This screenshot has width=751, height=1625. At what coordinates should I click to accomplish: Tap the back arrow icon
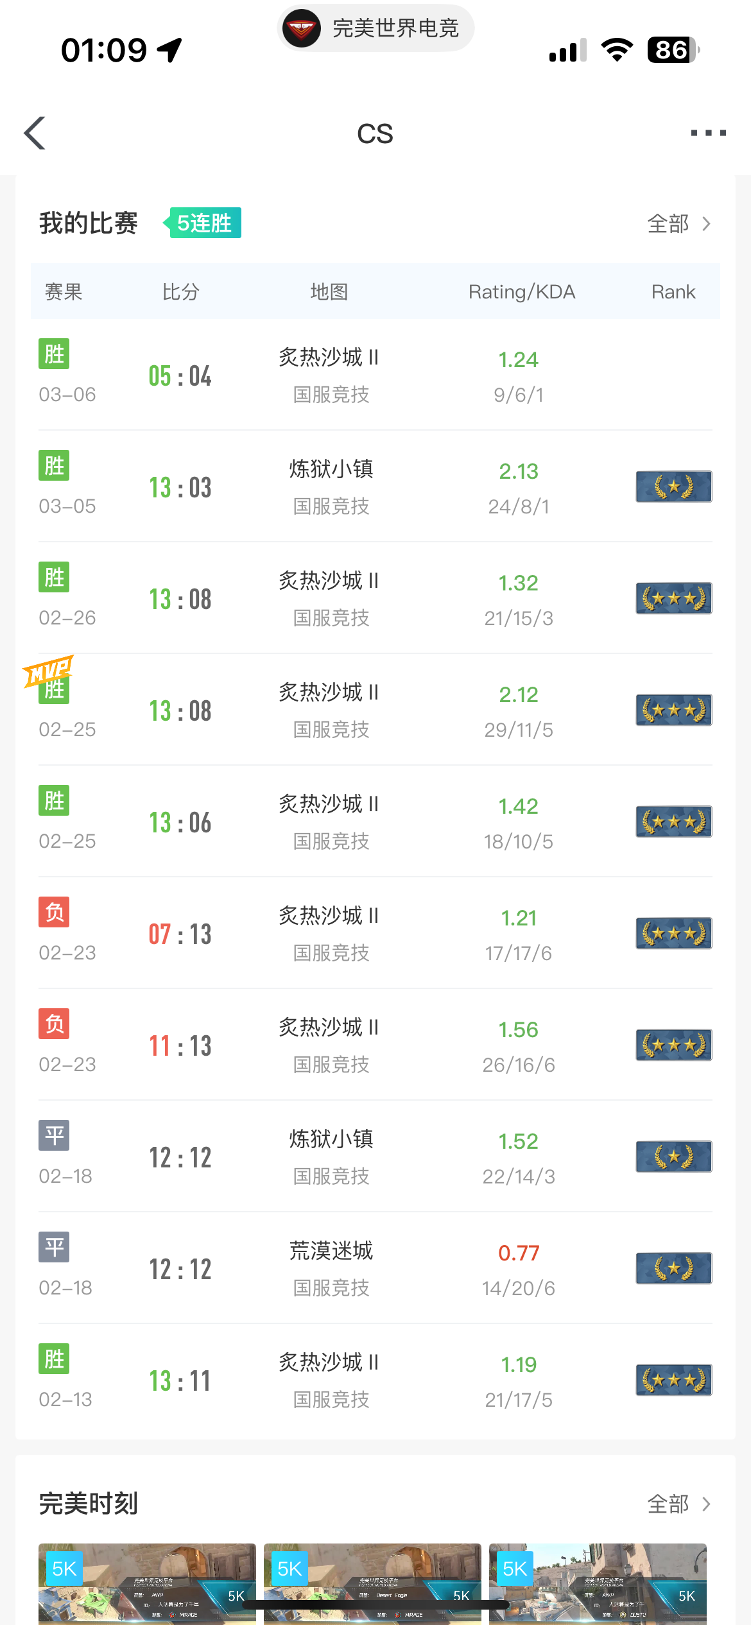(x=35, y=133)
